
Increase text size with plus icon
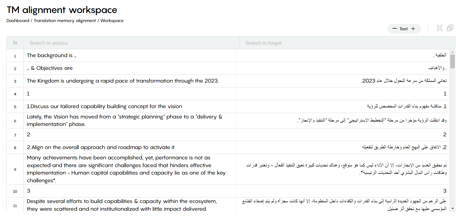(413, 29)
